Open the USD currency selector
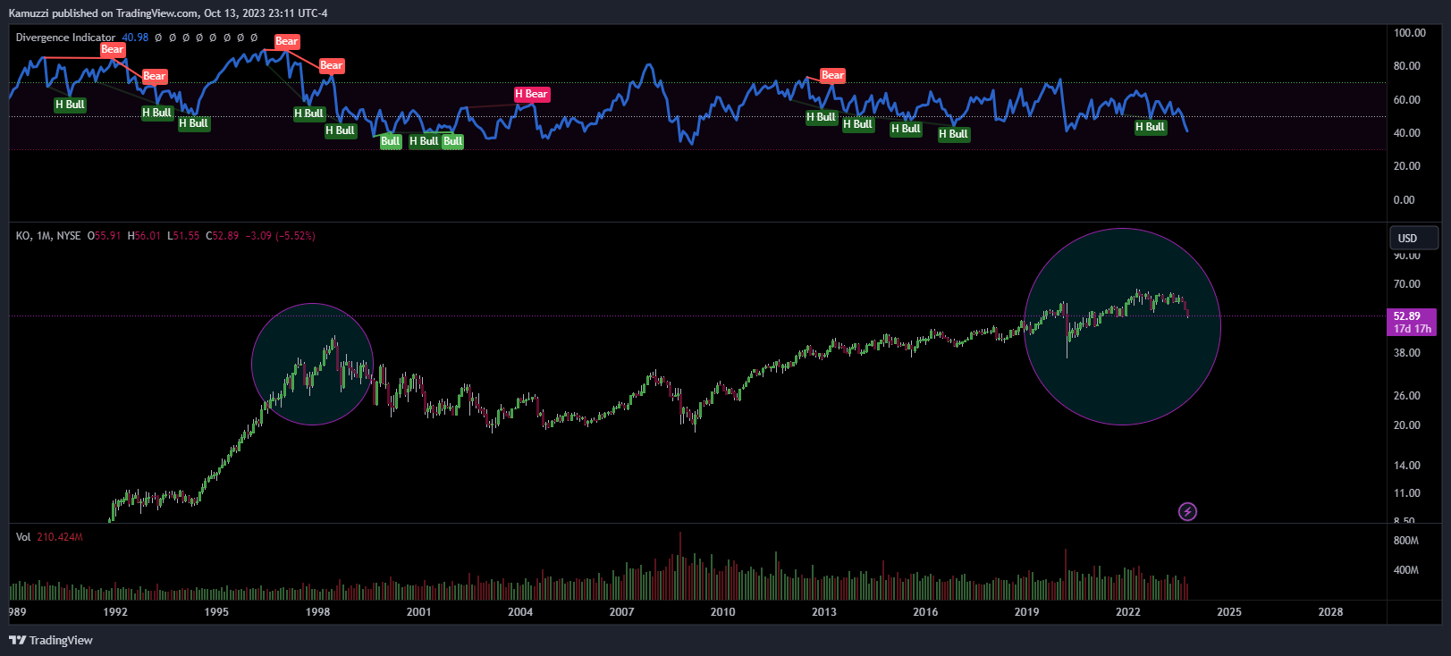1451x656 pixels. [x=1413, y=238]
